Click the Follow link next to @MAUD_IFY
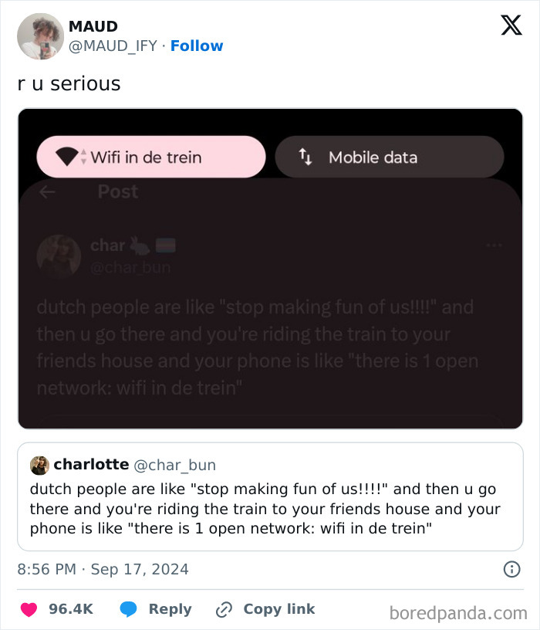The height and width of the screenshot is (630, 540). pos(197,46)
